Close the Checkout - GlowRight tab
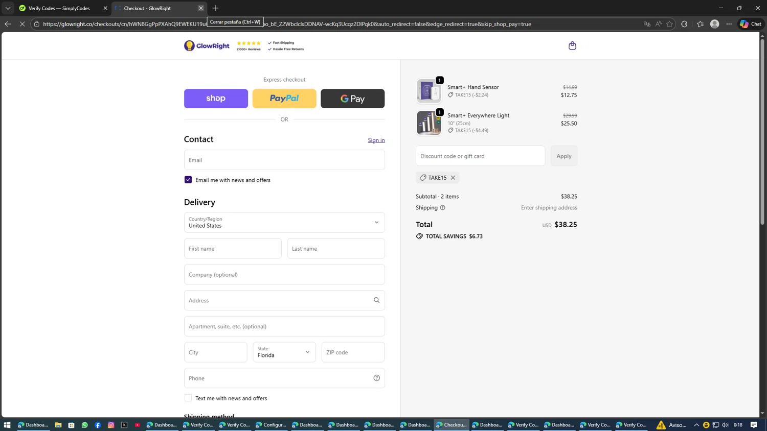Viewport: 767px width, 431px height. [x=201, y=8]
